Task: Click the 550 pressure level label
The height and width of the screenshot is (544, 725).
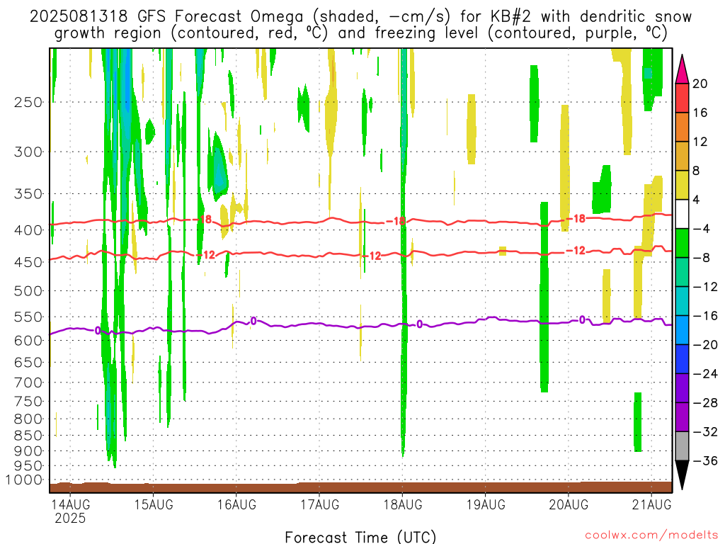Action: [x=28, y=317]
